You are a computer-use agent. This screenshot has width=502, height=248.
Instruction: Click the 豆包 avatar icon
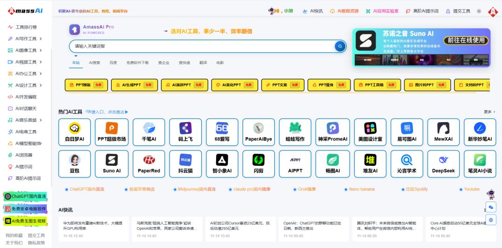click(74, 160)
